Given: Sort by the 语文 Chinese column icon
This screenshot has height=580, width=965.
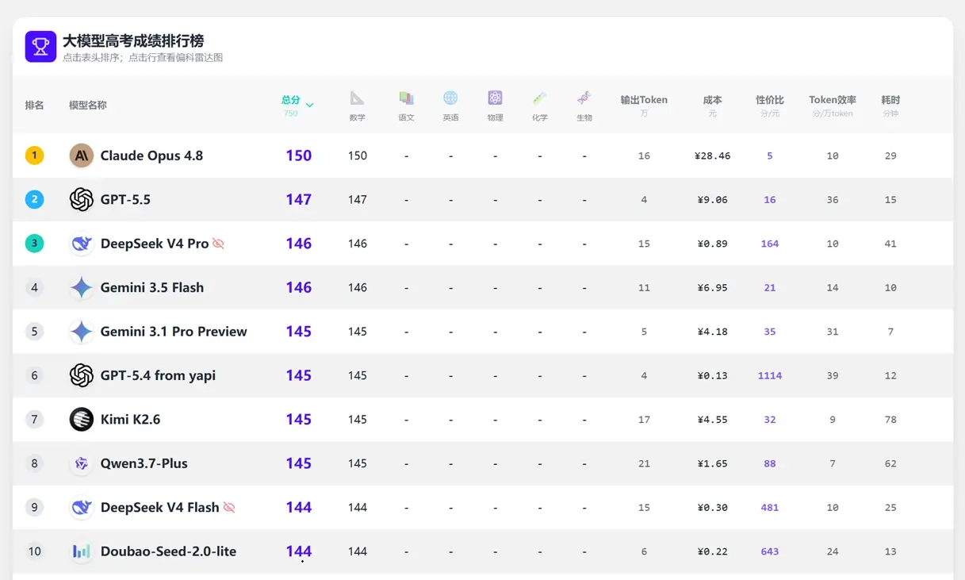Looking at the screenshot, I should (406, 98).
